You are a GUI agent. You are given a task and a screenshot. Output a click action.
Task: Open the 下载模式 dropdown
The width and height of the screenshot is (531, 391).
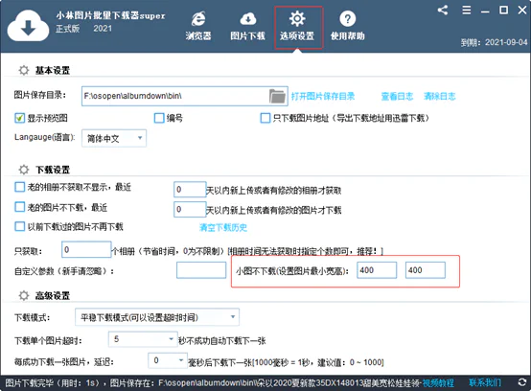tap(157, 317)
